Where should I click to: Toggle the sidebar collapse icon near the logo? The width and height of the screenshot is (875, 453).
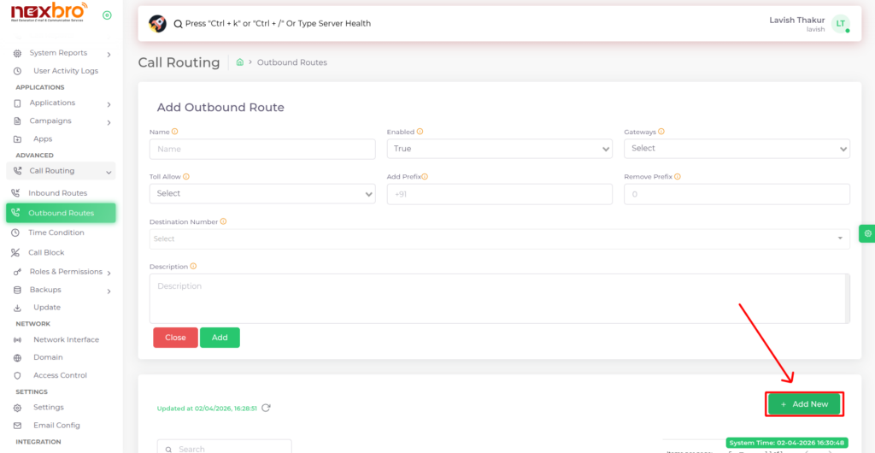107,15
